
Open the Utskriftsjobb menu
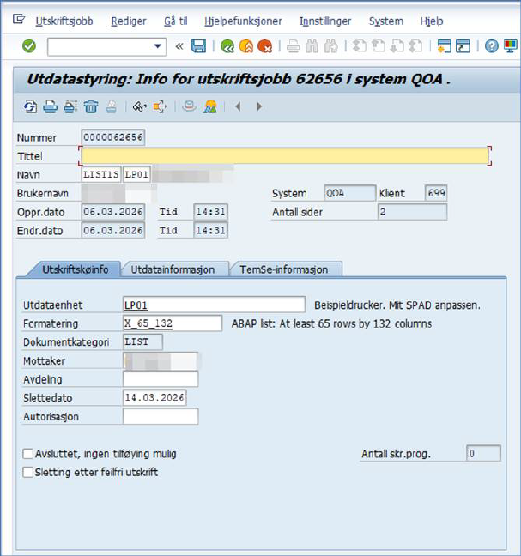(x=64, y=21)
